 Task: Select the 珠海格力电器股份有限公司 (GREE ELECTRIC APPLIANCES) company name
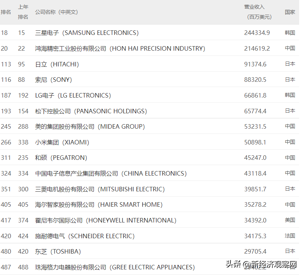coord(115,267)
